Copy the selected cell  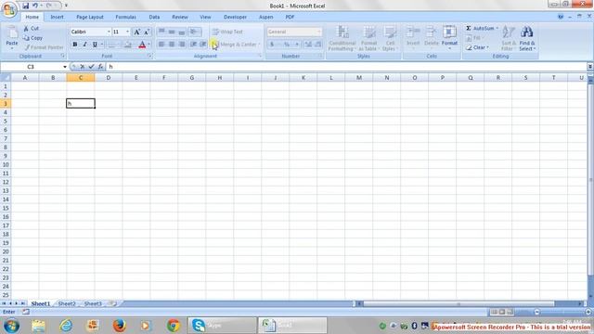[32, 38]
